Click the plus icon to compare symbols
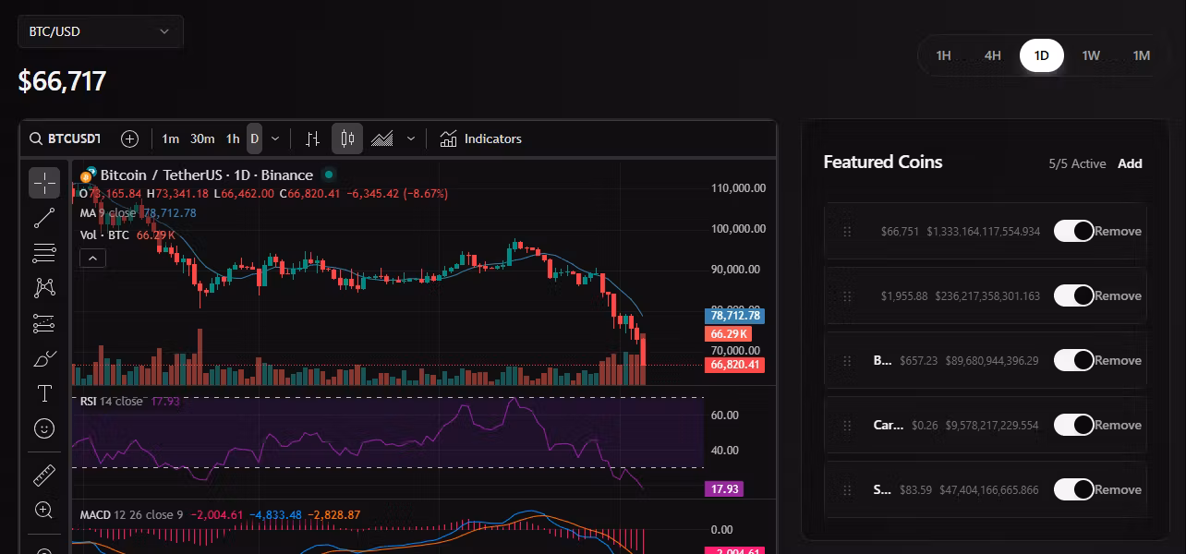This screenshot has width=1186, height=554. 130,138
